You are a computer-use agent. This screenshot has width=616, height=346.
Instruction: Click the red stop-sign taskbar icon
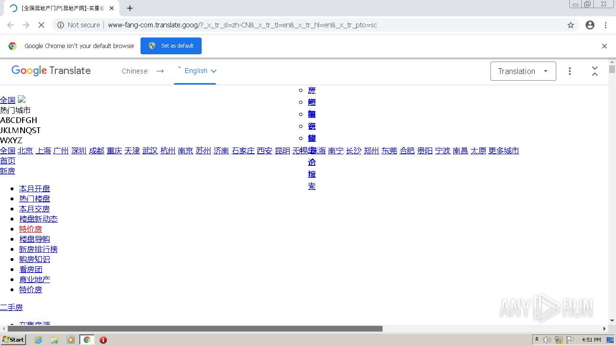103,340
